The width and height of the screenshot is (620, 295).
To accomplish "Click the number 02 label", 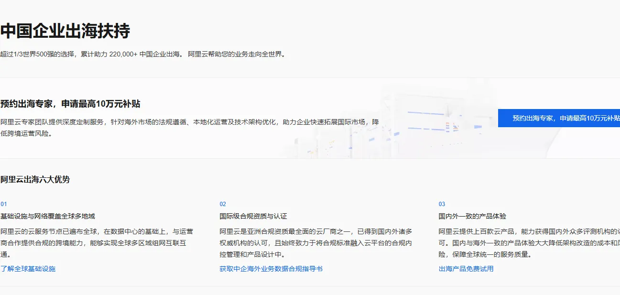I will [221, 203].
